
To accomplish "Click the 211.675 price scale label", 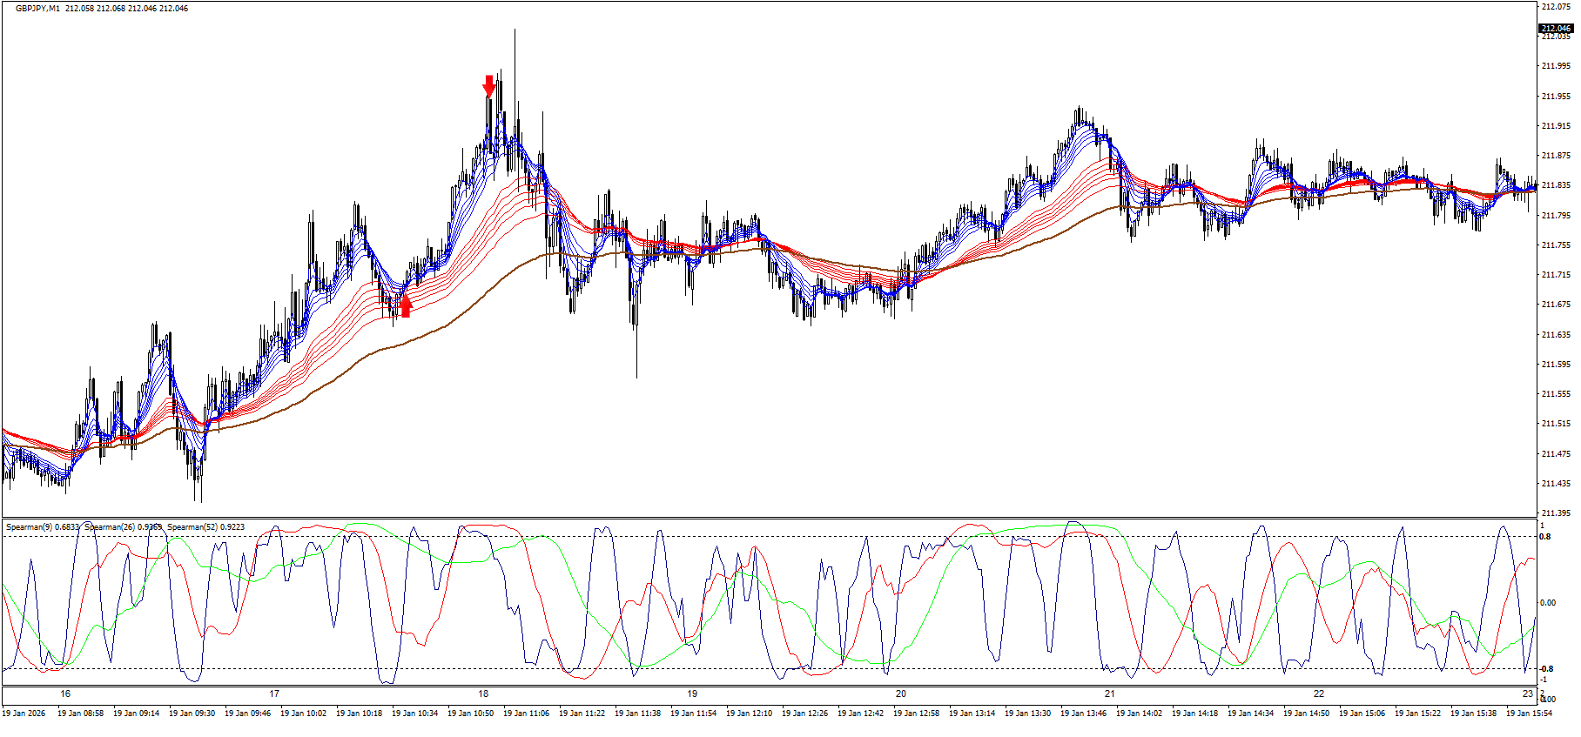I will tap(1555, 305).
